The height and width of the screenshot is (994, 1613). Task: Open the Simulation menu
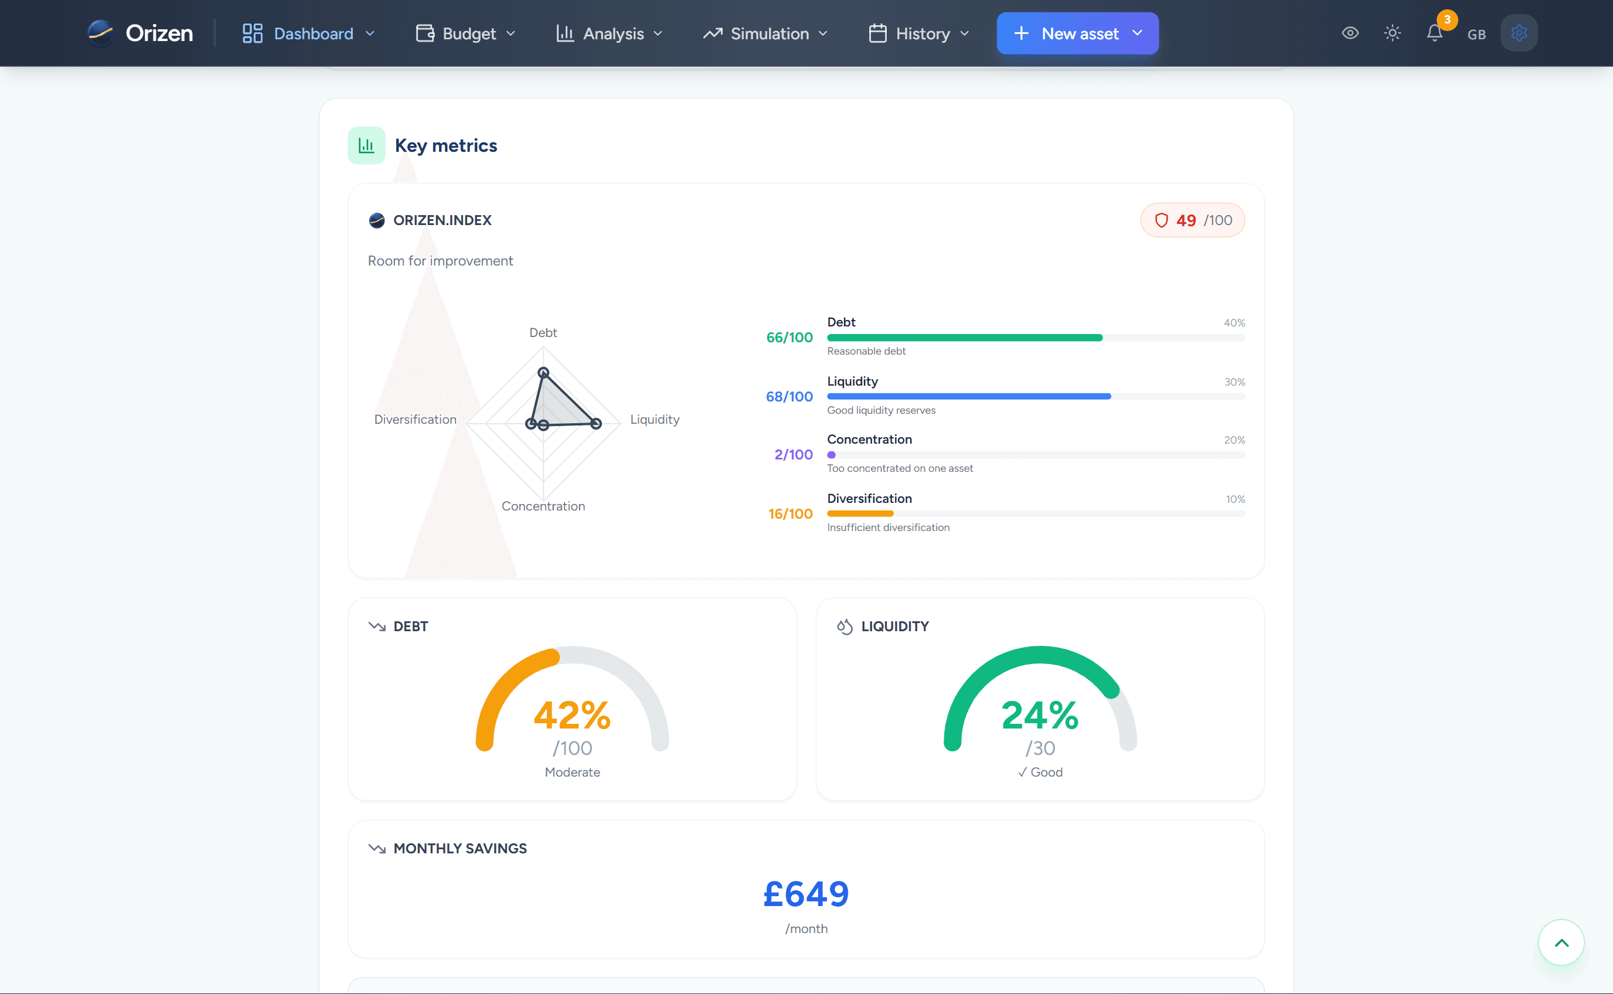pyautogui.click(x=765, y=33)
